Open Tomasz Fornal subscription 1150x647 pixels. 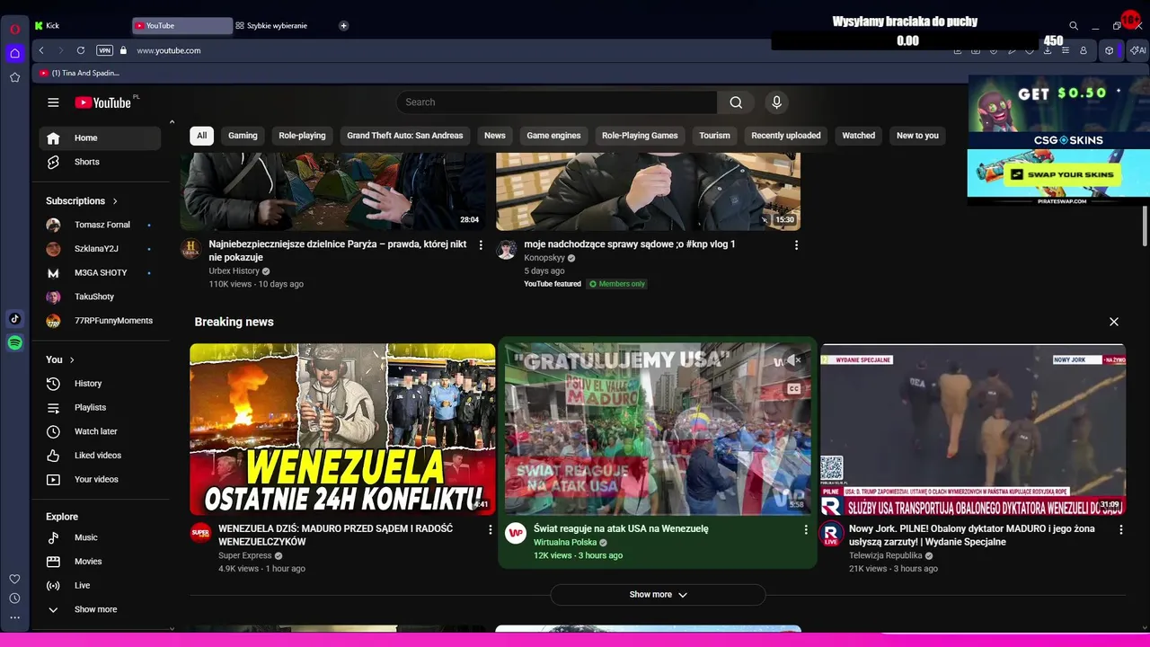100,225
